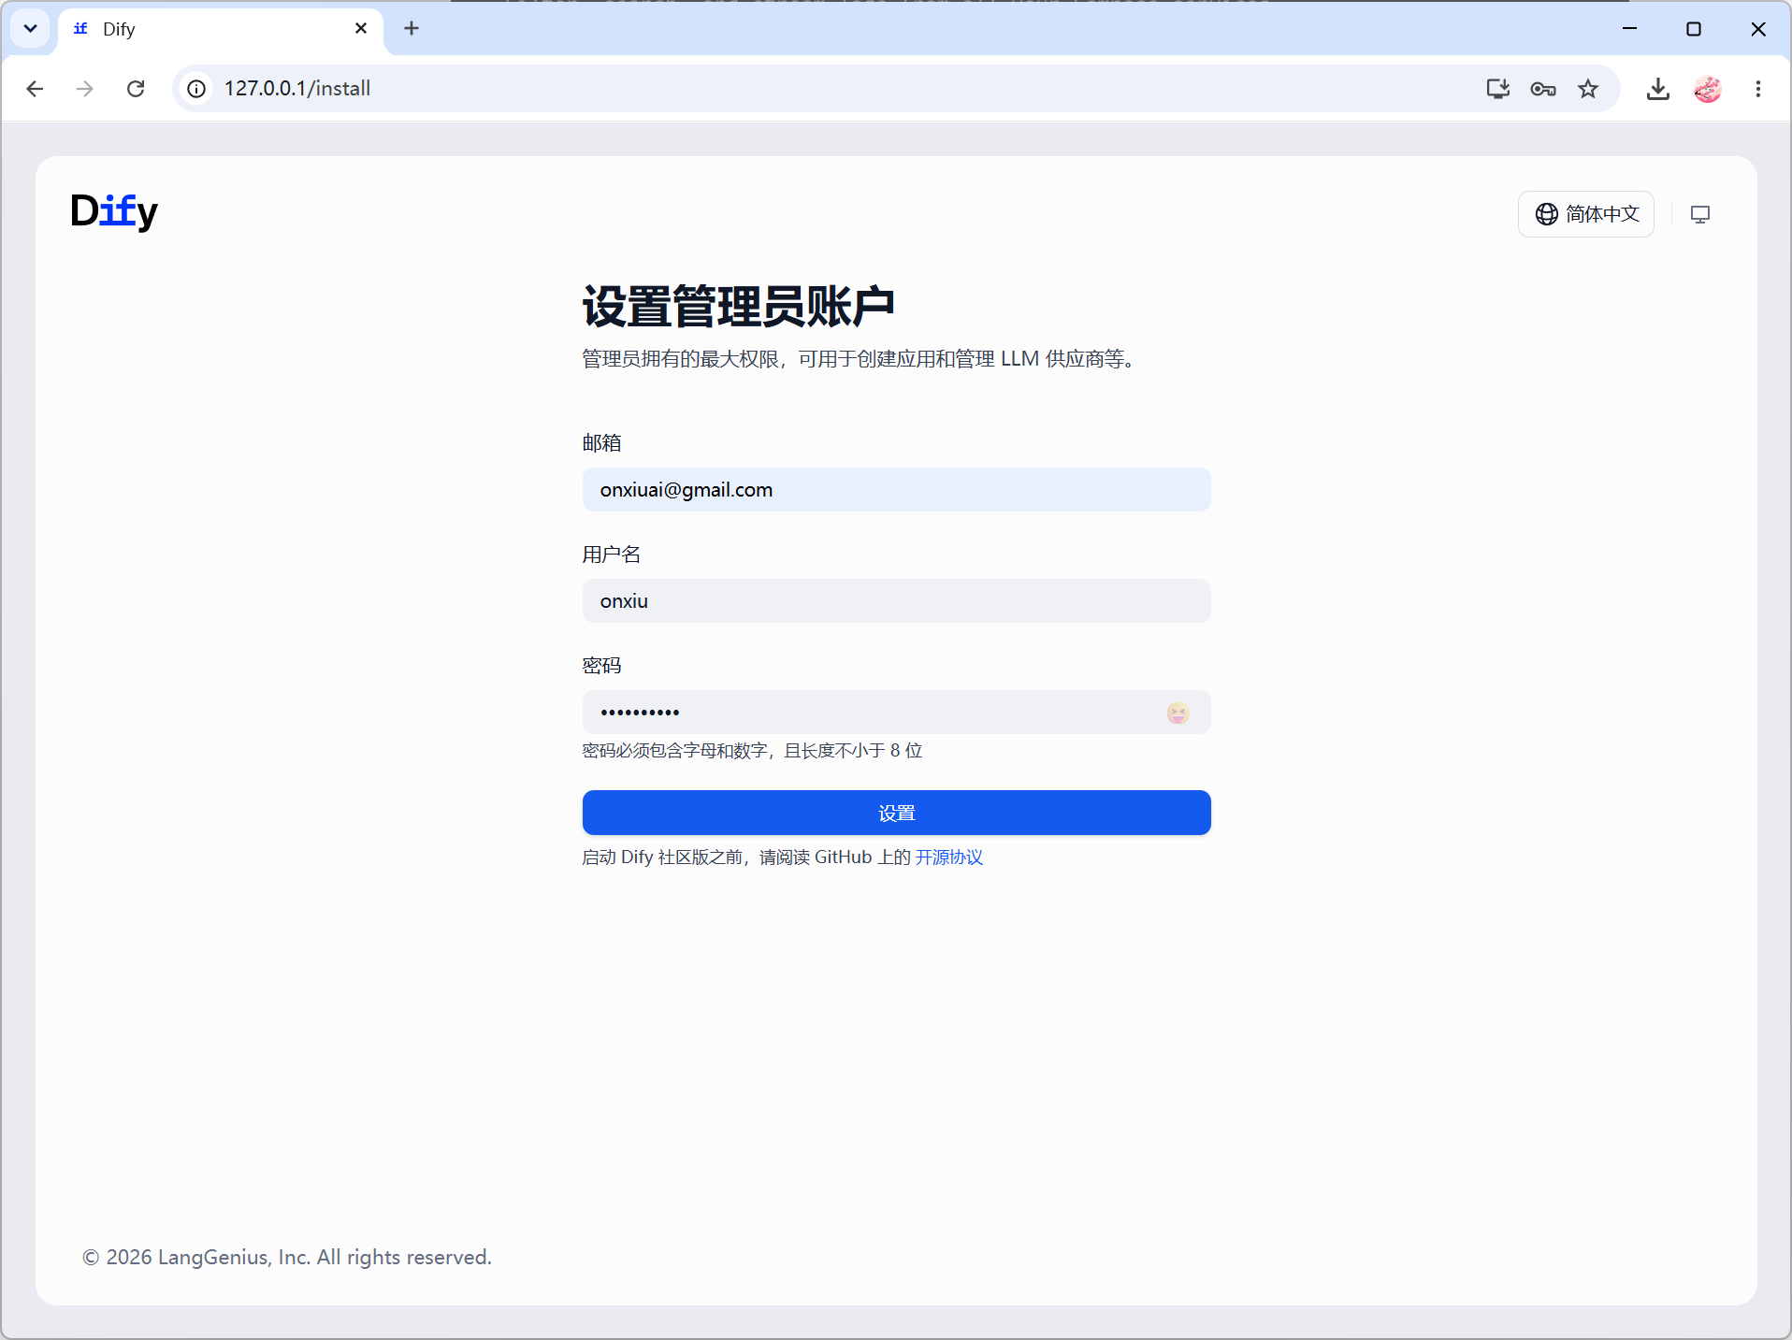
Task: View site information icon
Action: point(196,89)
